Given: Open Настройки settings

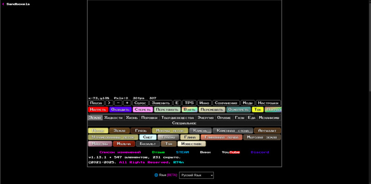Looking at the screenshot, I should [269, 103].
